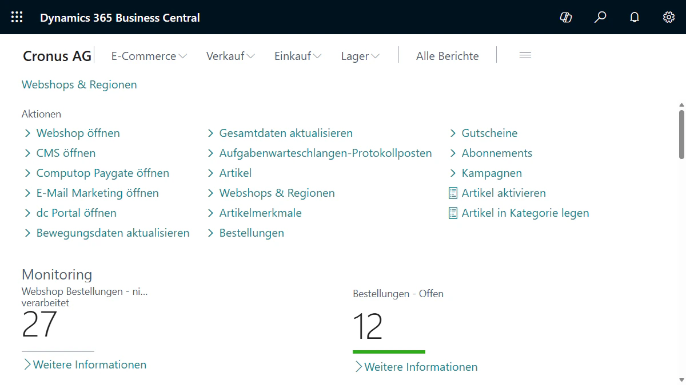Viewport: 686px width, 385px height.
Task: Click the vertical scrollbar thumb
Action: (681, 135)
